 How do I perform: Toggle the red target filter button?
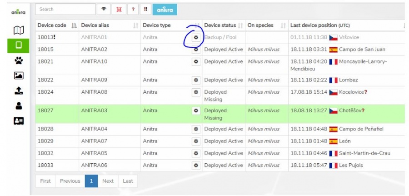(x=119, y=9)
